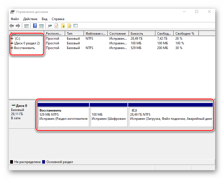Select the 100 МБ partition block on Диск 0

109,116
